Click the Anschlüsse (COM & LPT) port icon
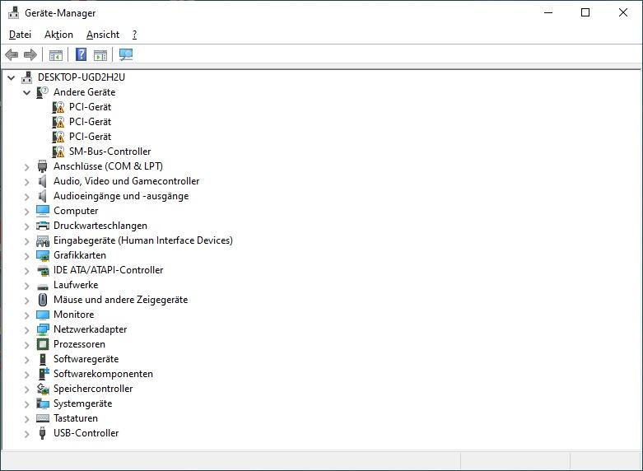The image size is (643, 471). coord(42,166)
